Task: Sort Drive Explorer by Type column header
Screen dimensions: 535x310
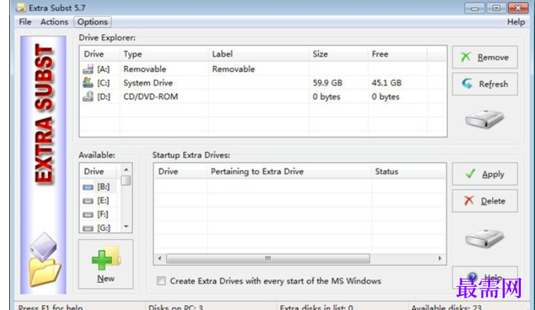Action: (164, 54)
